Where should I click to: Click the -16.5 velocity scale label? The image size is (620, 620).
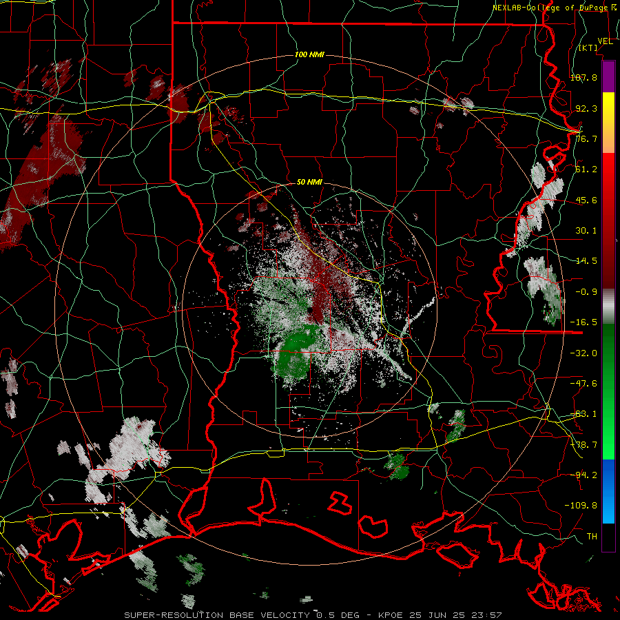[583, 322]
